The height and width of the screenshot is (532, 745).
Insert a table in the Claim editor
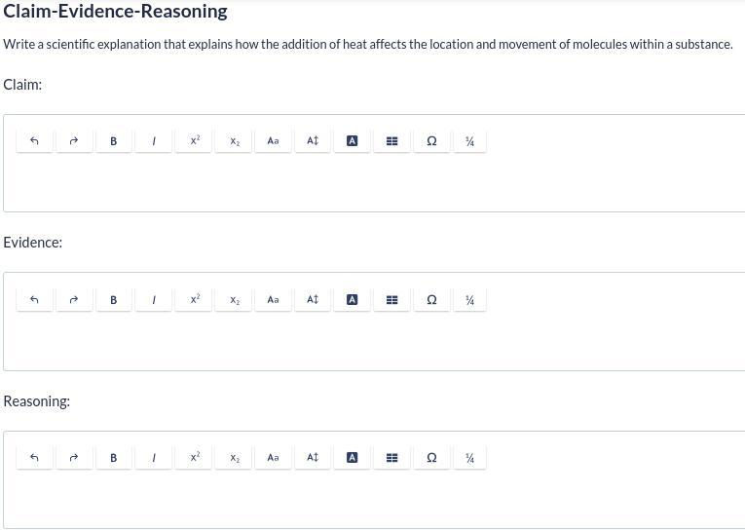click(x=391, y=141)
